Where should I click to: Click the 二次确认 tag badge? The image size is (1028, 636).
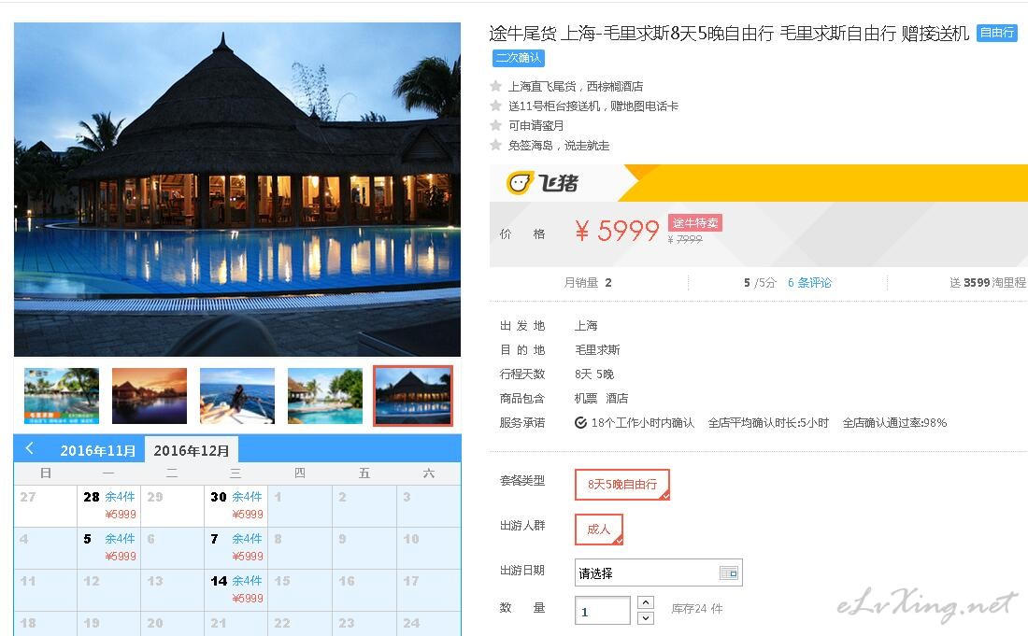point(518,58)
